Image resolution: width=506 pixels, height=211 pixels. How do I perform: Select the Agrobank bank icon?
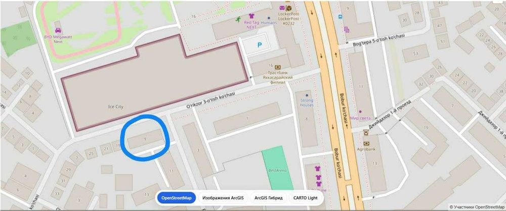tap(366, 144)
